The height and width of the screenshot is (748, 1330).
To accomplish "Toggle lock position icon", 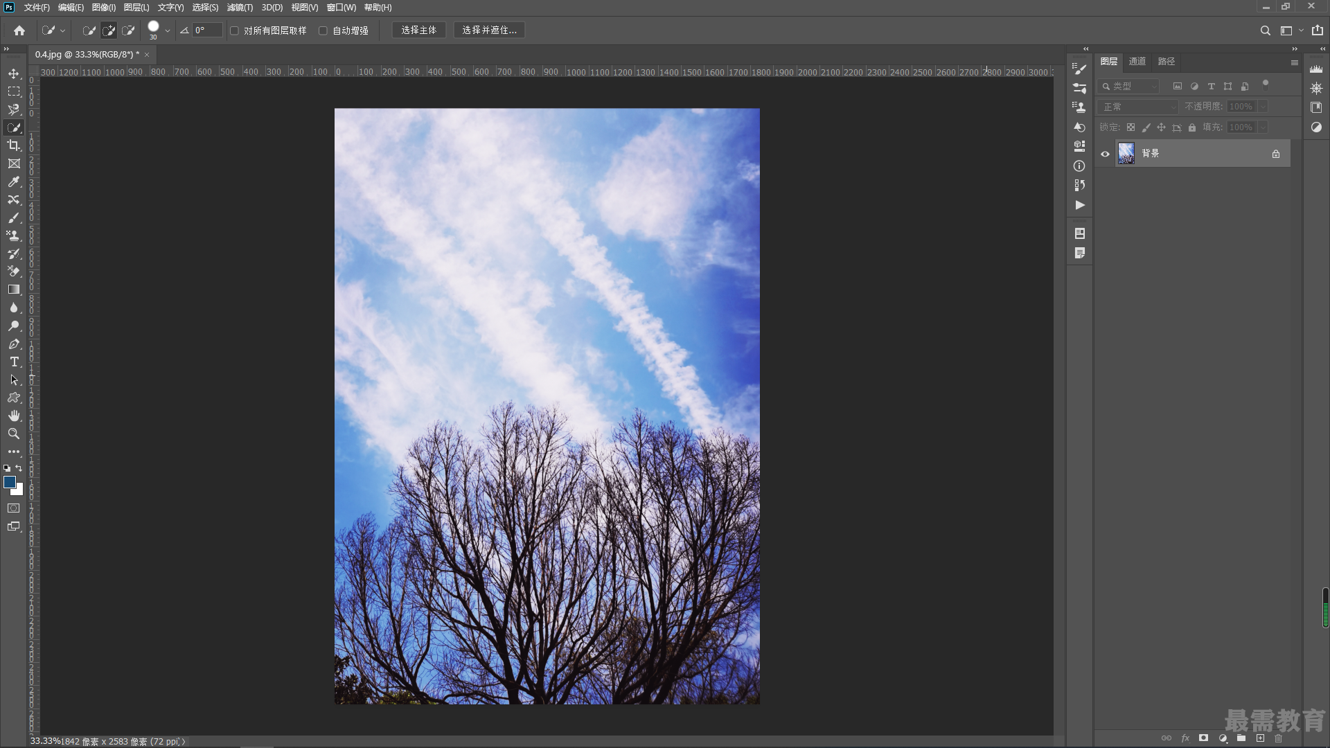I will pos(1161,127).
